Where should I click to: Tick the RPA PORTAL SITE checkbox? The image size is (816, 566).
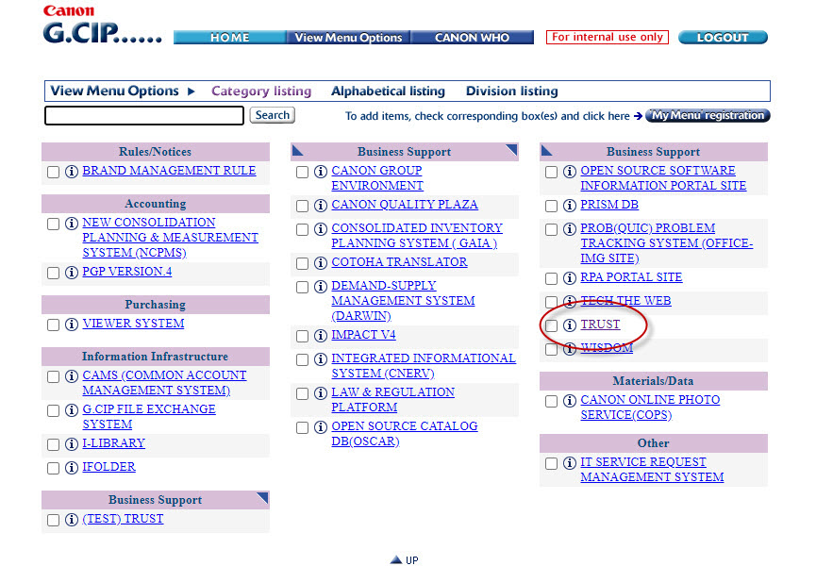552,278
